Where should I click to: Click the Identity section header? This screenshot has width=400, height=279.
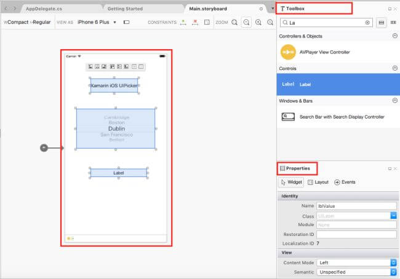coord(338,196)
